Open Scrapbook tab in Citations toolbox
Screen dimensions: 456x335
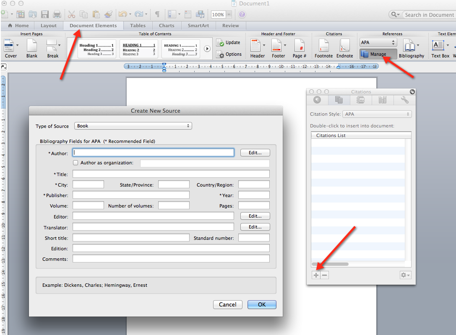(x=361, y=100)
